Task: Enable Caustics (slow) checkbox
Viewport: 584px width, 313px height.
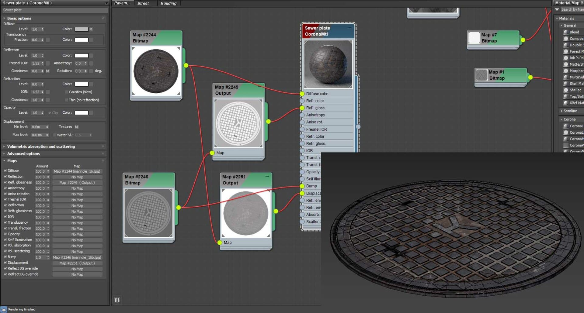Action: pos(67,92)
